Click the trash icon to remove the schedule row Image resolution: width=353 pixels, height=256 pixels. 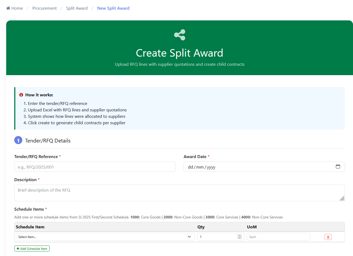pyautogui.click(x=328, y=237)
